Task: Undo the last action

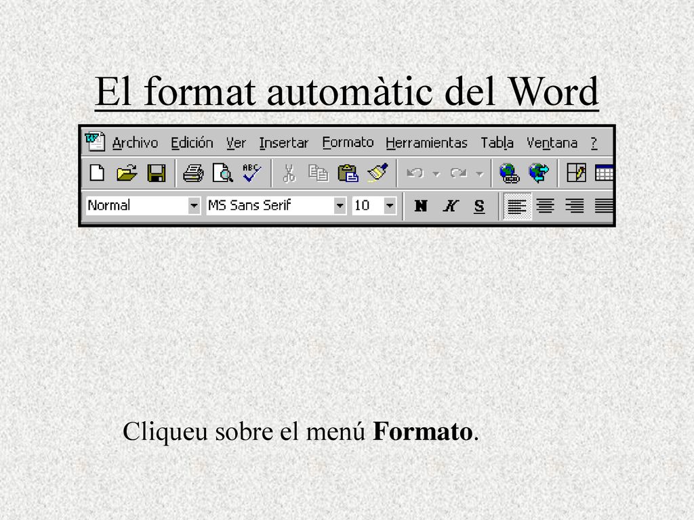Action: [415, 173]
